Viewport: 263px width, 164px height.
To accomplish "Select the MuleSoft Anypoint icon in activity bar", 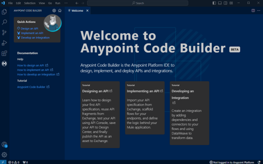I will 4,64.
